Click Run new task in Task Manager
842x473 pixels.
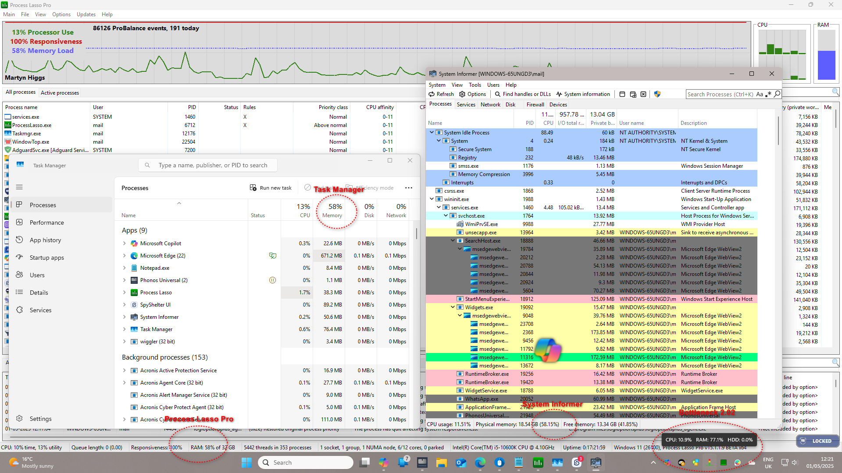click(271, 188)
